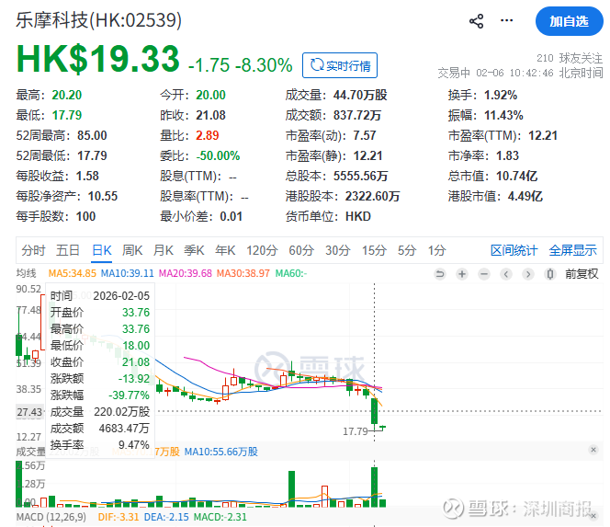Switch to 5分 interval tab
This screenshot has width=610, height=527.
(x=407, y=250)
